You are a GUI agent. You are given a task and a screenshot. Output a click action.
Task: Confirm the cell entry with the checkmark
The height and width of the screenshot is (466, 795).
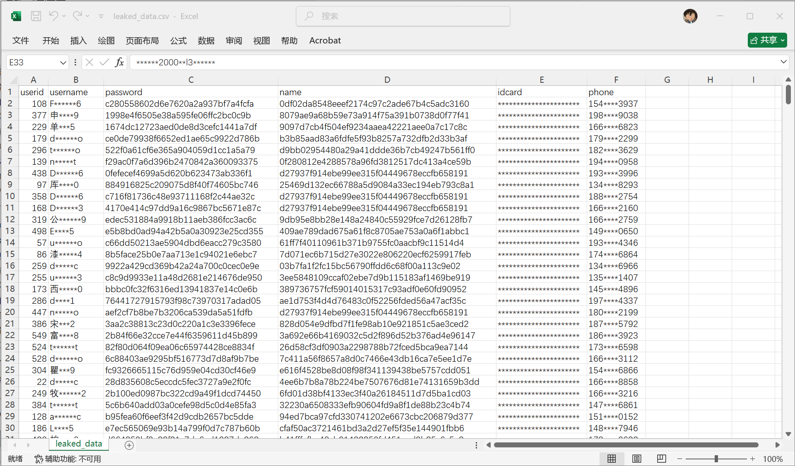(x=104, y=62)
